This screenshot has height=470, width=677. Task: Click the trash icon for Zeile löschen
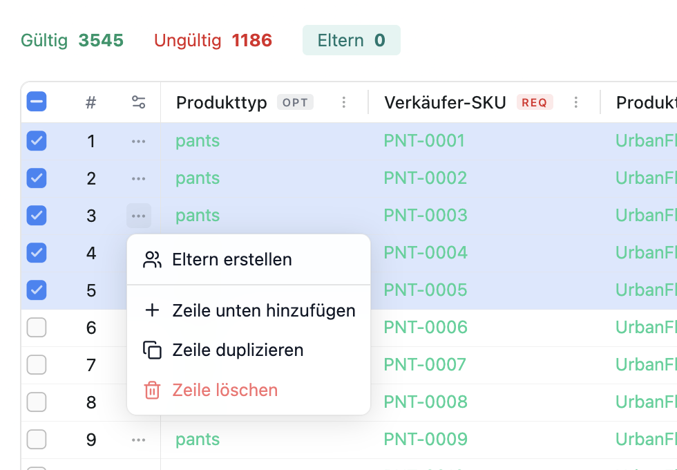tap(152, 390)
